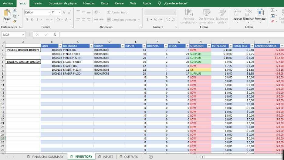Viewport: 284px width, 160px height.
Task: Add a new sheet with plus icon
Action: pyautogui.click(x=151, y=157)
